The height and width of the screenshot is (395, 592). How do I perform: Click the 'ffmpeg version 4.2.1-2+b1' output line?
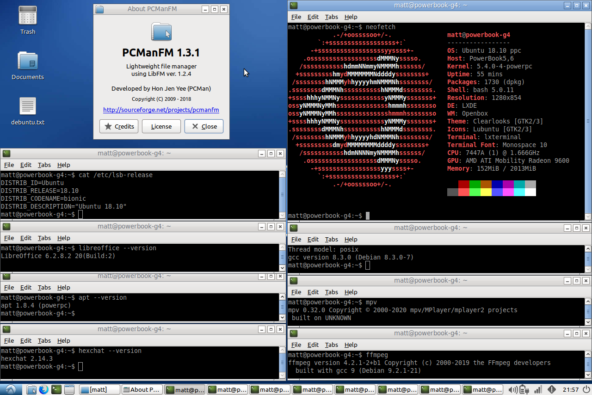pos(419,363)
